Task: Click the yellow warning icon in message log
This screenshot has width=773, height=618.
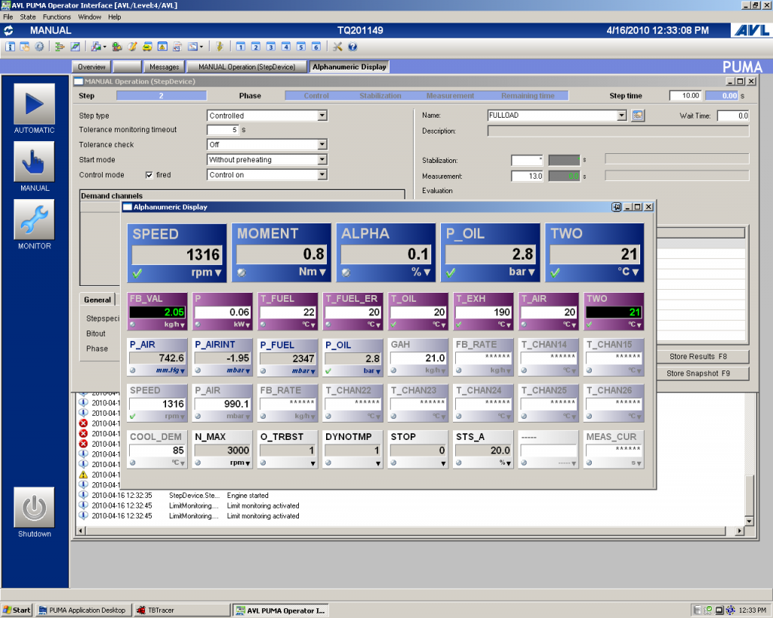Action: 83,475
